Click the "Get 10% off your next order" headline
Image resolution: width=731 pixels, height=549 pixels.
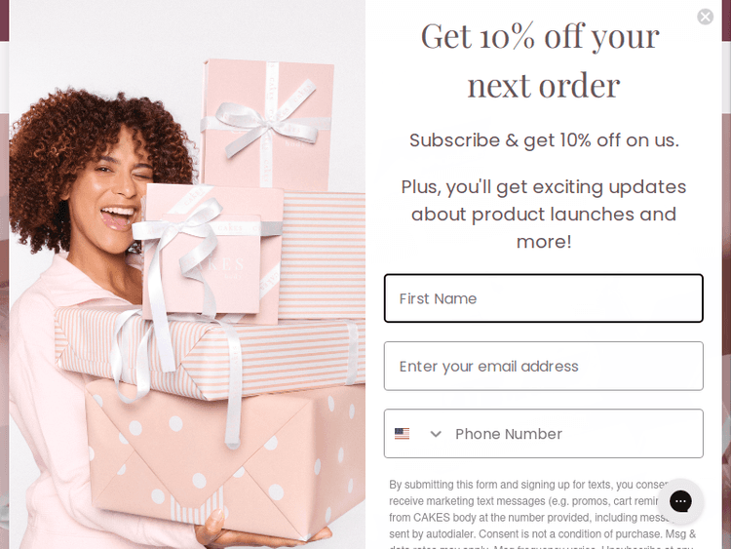(x=541, y=60)
